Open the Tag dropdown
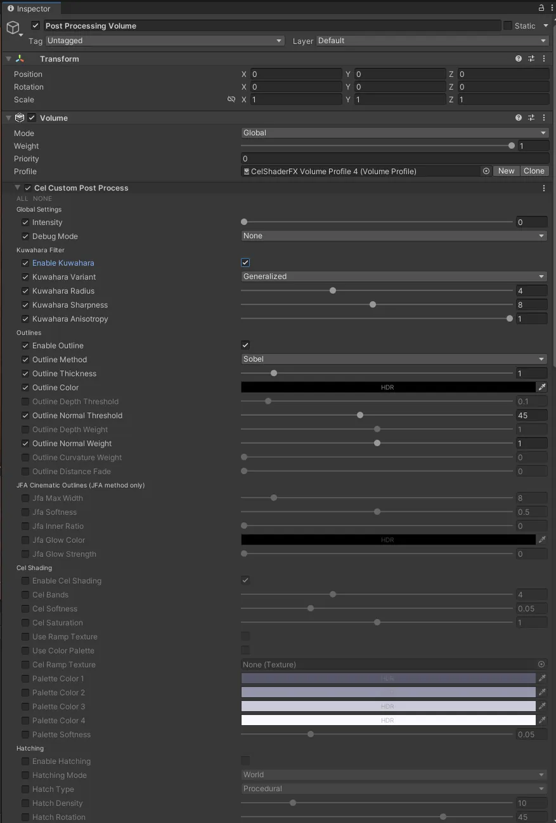This screenshot has width=556, height=823. (165, 41)
